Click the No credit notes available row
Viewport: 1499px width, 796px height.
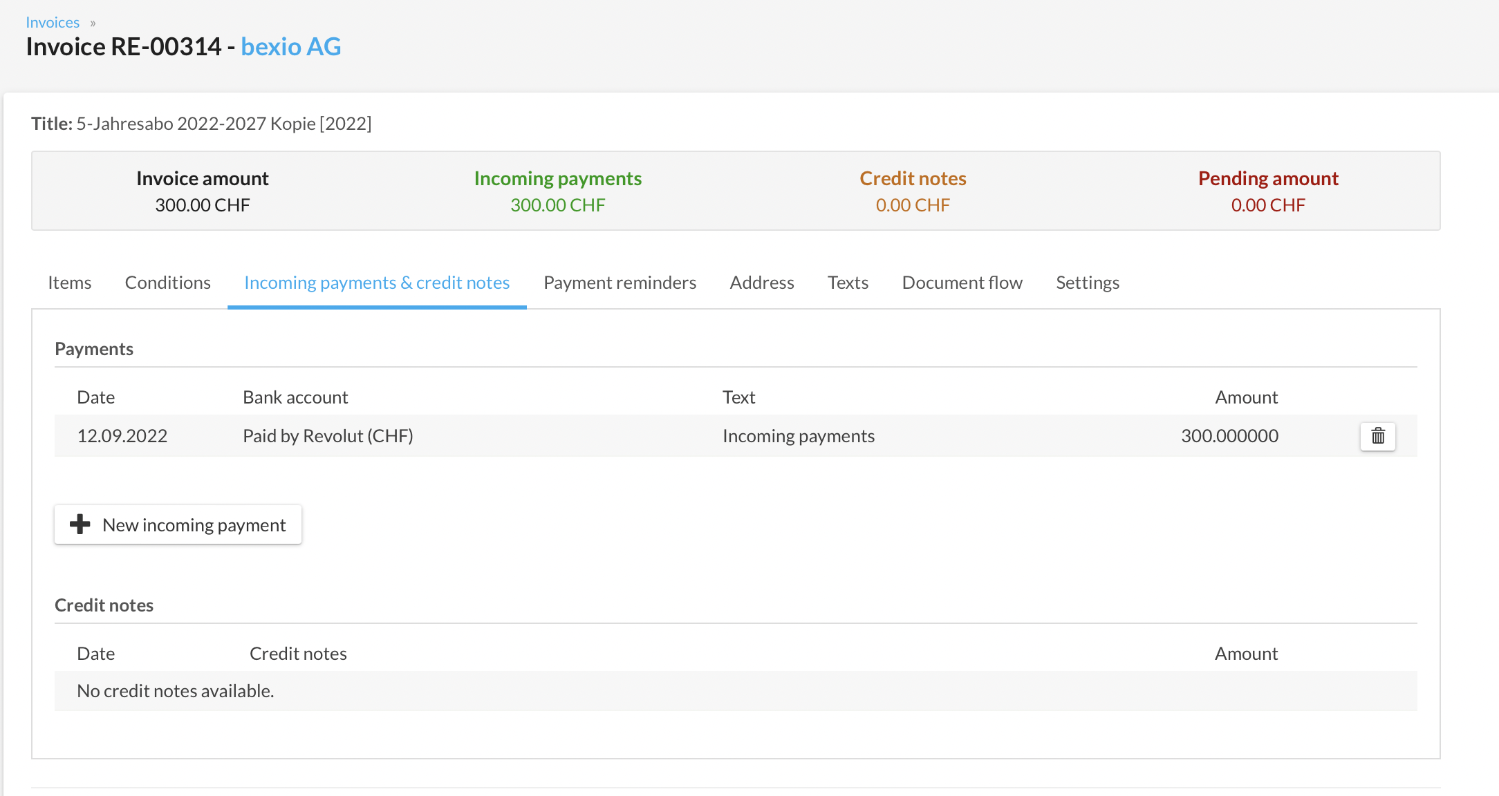point(176,691)
